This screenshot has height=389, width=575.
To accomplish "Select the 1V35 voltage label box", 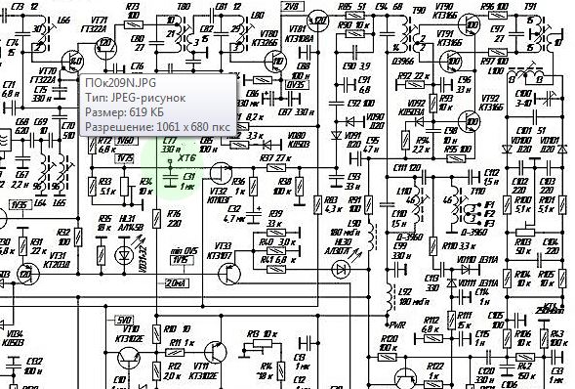I will tap(21, 205).
